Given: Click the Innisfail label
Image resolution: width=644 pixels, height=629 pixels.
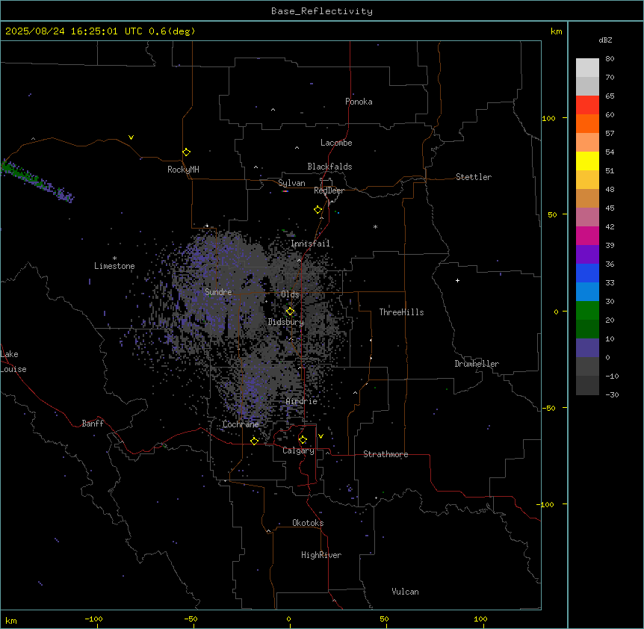Looking at the screenshot, I should pos(310,244).
